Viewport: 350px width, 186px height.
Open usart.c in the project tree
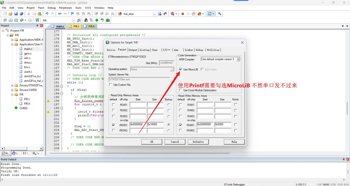(28, 72)
